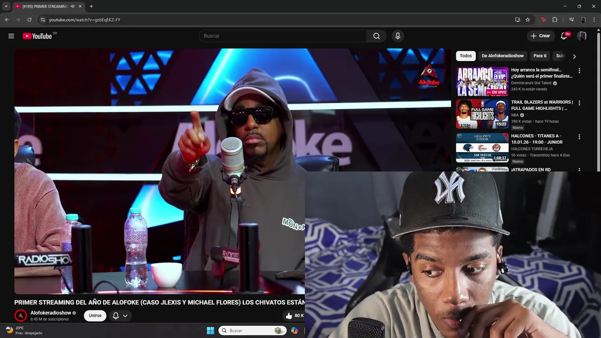The image size is (601, 338).
Task: Expand channel notification preferences bell dropdown
Action: (120, 316)
